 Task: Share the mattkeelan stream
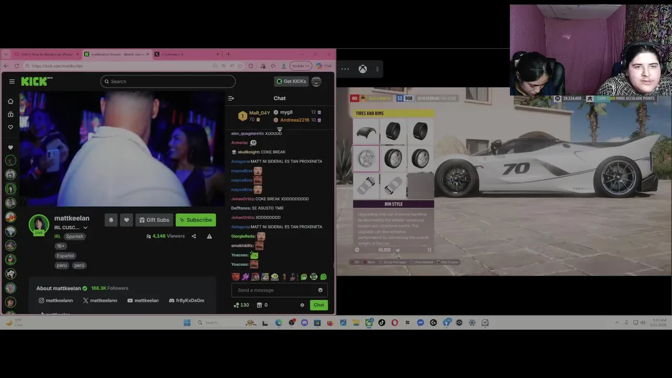[x=194, y=236]
